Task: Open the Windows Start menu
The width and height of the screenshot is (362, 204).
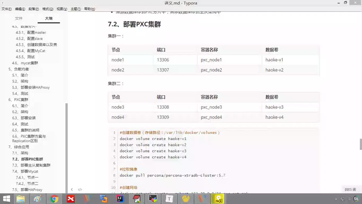Action: click(x=6, y=199)
